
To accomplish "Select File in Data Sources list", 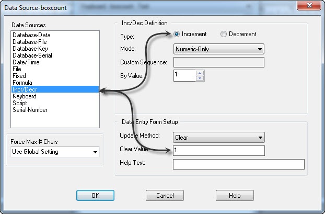I will point(55,69).
